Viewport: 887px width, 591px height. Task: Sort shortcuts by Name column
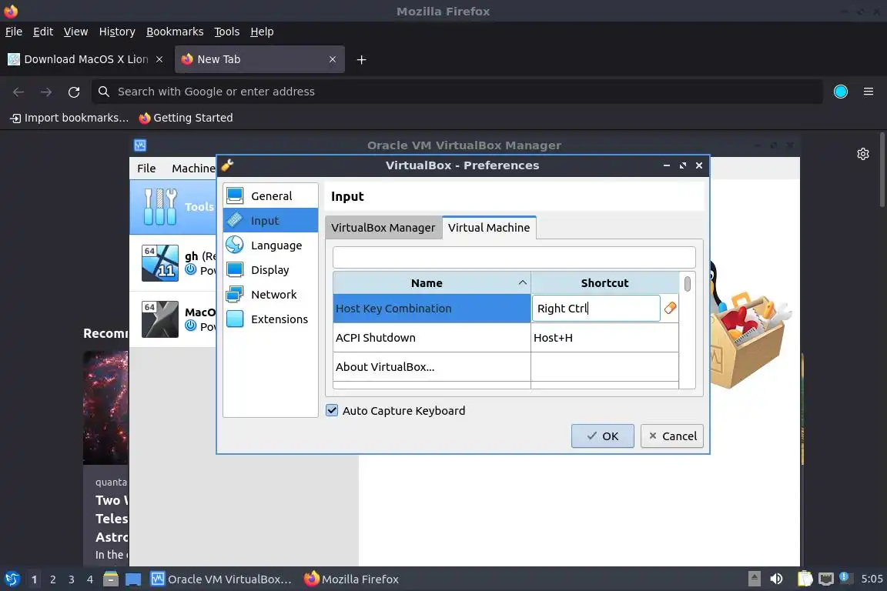point(432,282)
